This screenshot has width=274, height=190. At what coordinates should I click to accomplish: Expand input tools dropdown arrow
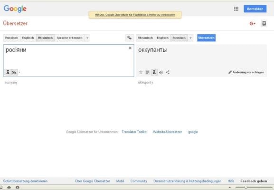[x=19, y=72]
